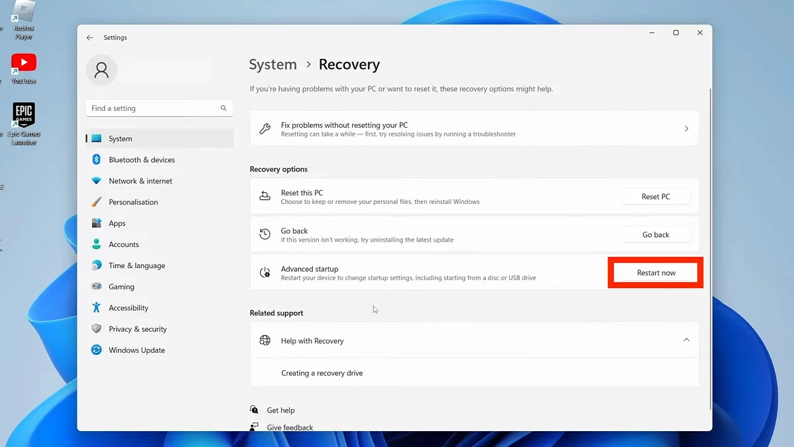Select Apps in the sidebar
This screenshot has width=794, height=447.
117,223
